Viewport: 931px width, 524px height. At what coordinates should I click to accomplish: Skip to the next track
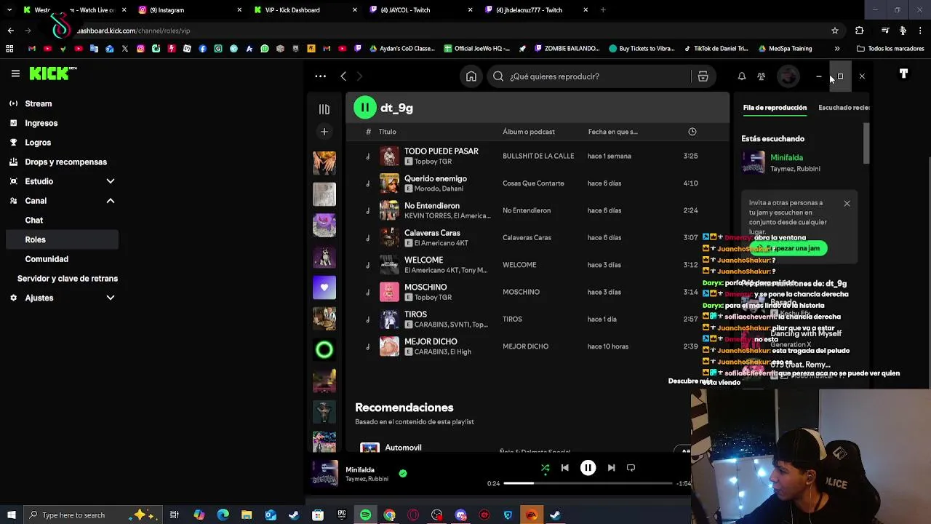(611, 468)
